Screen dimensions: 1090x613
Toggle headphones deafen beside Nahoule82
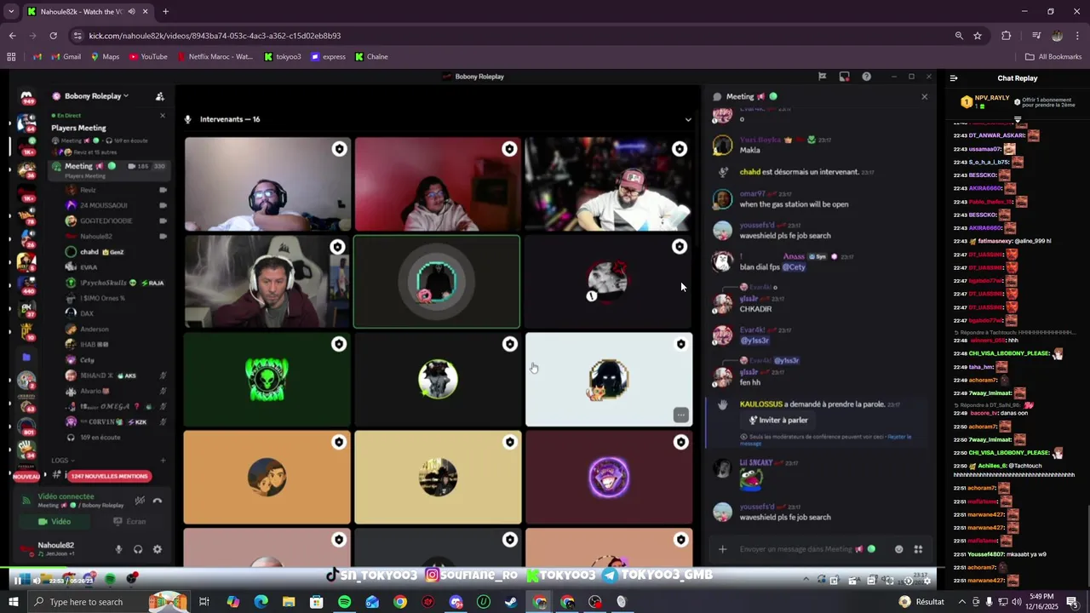(x=138, y=550)
